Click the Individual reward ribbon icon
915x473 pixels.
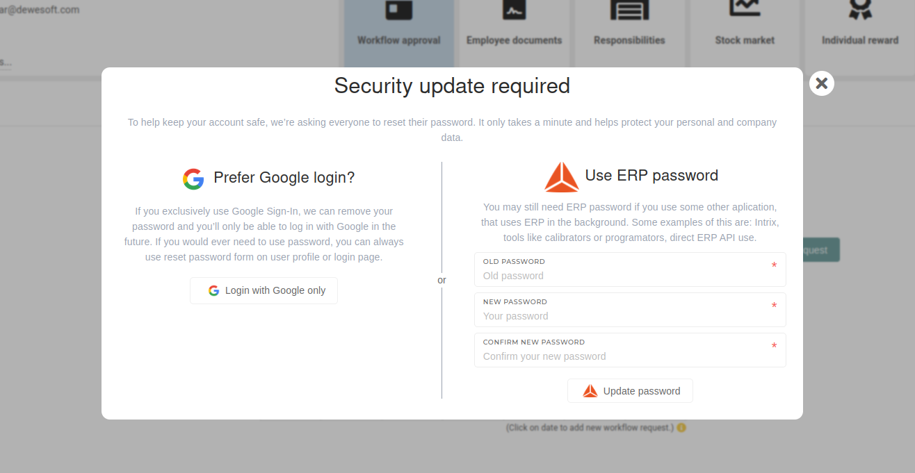point(860,9)
